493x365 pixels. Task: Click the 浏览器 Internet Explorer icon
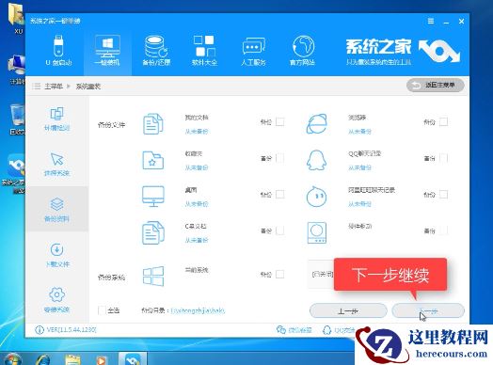[317, 124]
